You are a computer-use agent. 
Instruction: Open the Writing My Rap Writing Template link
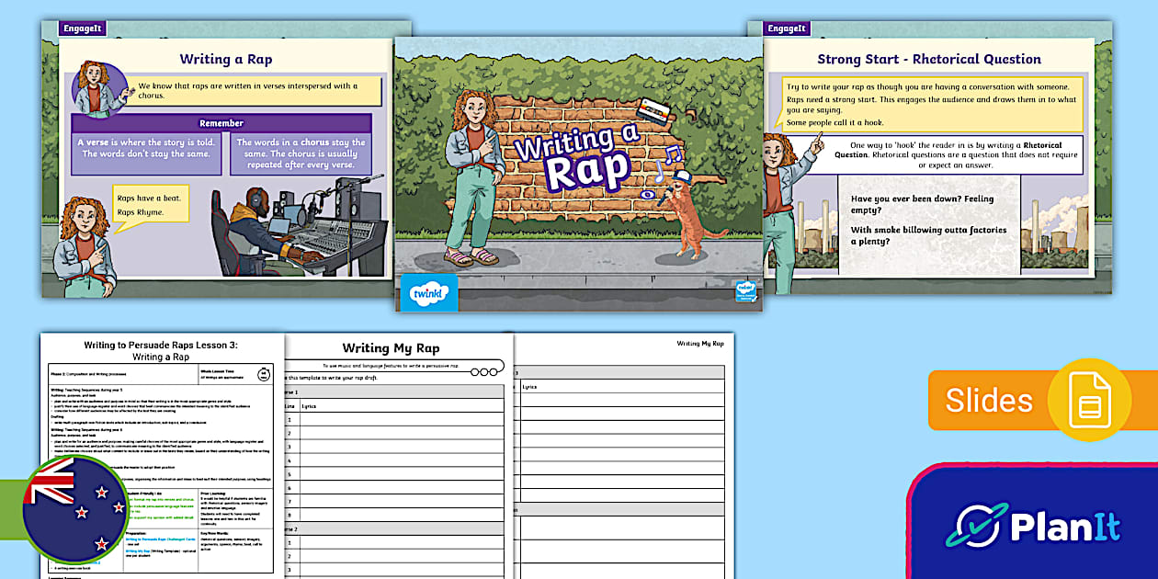(137, 550)
